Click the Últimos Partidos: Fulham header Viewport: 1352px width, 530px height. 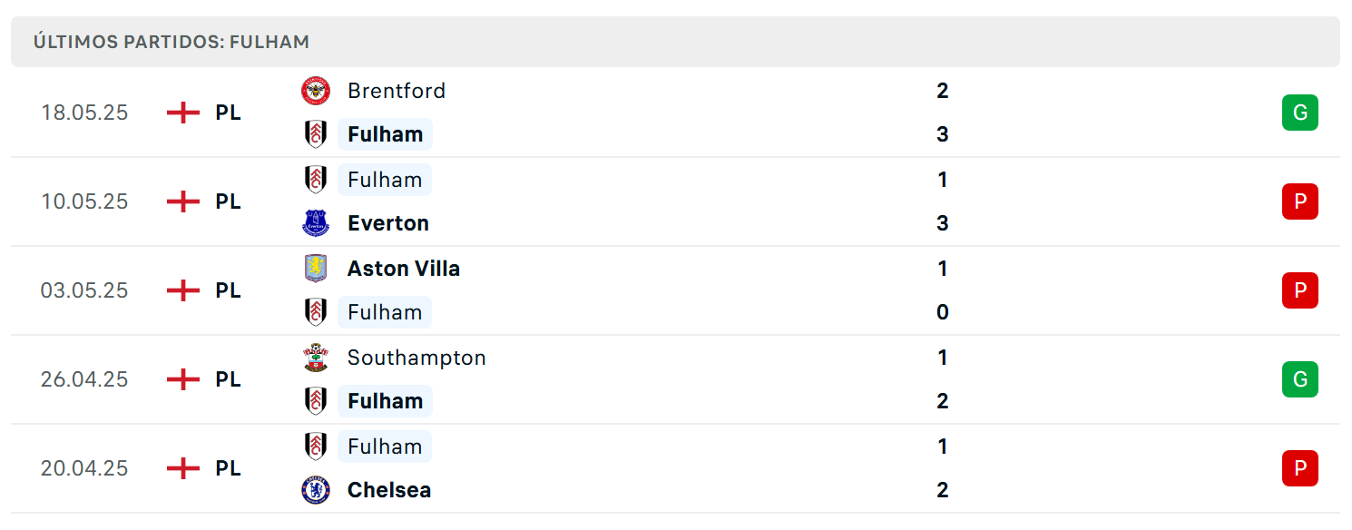171,42
